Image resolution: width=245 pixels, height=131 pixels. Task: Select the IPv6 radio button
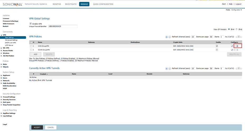pyautogui.click(x=237, y=29)
